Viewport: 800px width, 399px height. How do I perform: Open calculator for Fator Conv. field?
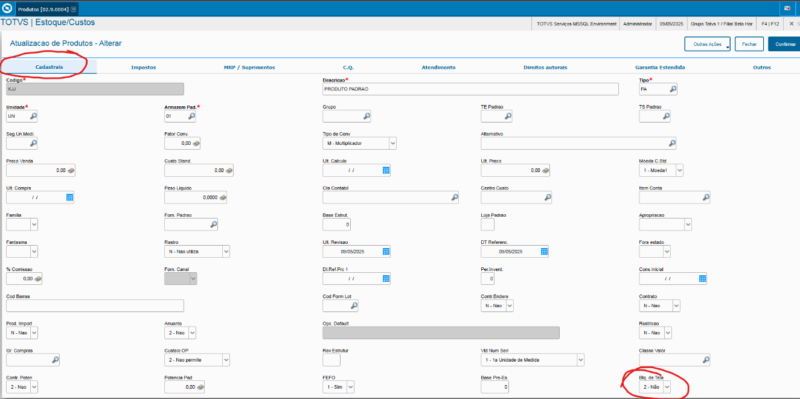tap(196, 144)
